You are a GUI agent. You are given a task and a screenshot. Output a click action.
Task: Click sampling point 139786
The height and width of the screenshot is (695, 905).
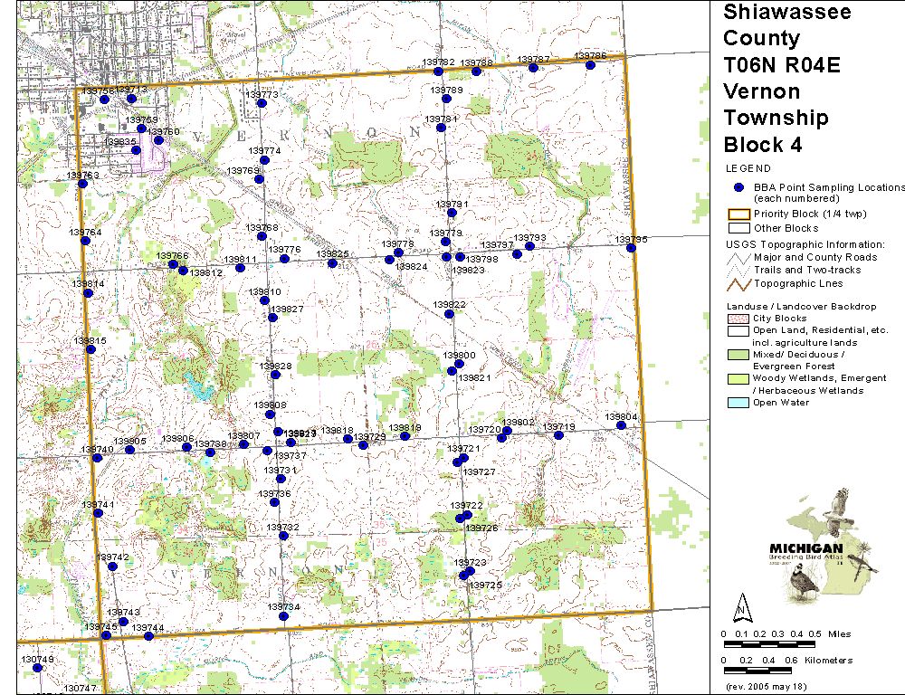click(590, 65)
